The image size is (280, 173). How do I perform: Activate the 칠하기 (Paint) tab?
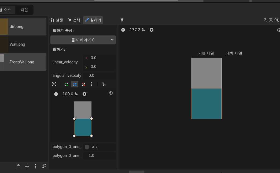pyautogui.click(x=93, y=20)
